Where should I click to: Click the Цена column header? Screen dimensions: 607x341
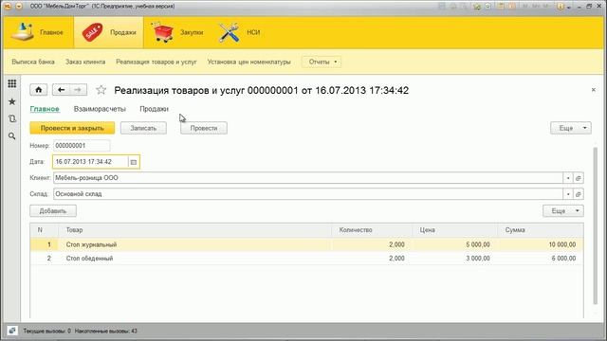pos(455,230)
